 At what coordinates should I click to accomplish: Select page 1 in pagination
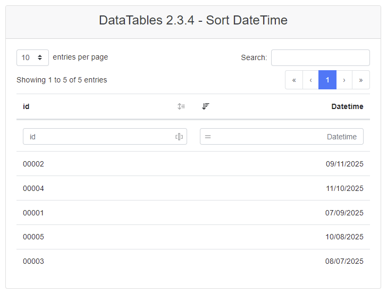(327, 80)
